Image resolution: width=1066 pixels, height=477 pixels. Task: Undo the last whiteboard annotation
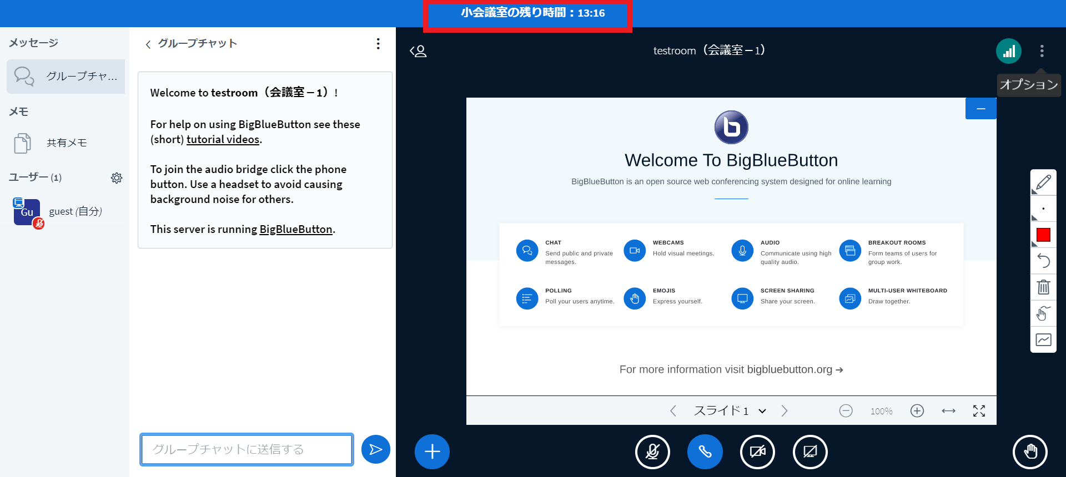tap(1043, 261)
